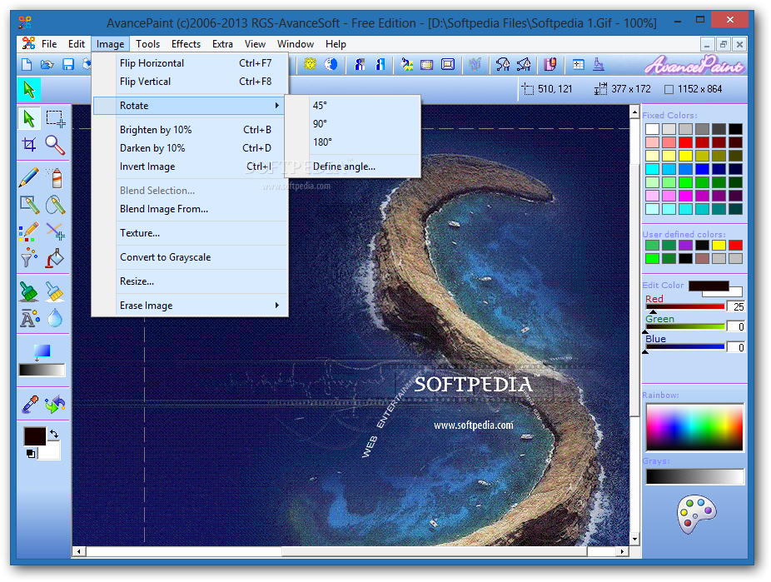Select the paint bucket fill tool
The height and width of the screenshot is (582, 771).
pos(55,257)
